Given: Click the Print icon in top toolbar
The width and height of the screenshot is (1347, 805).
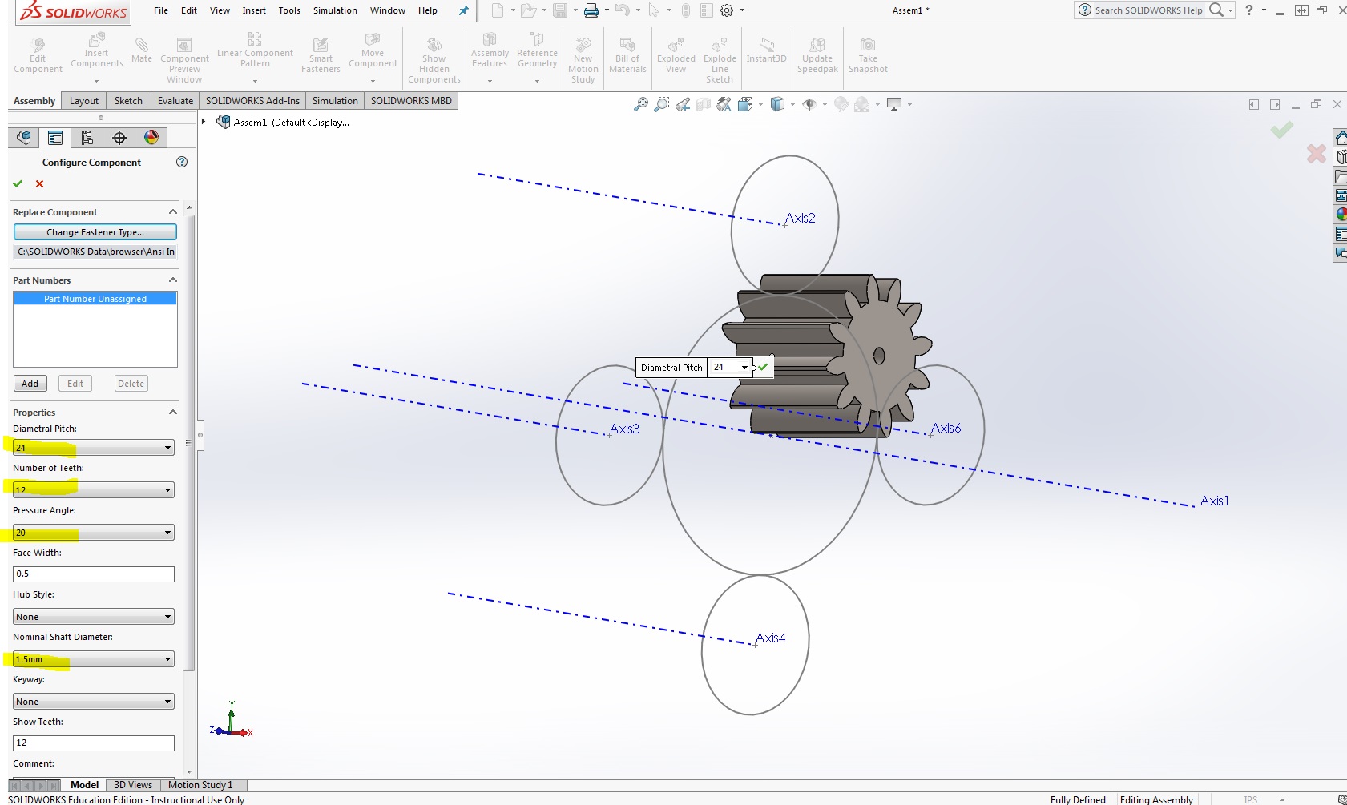Looking at the screenshot, I should [x=591, y=10].
